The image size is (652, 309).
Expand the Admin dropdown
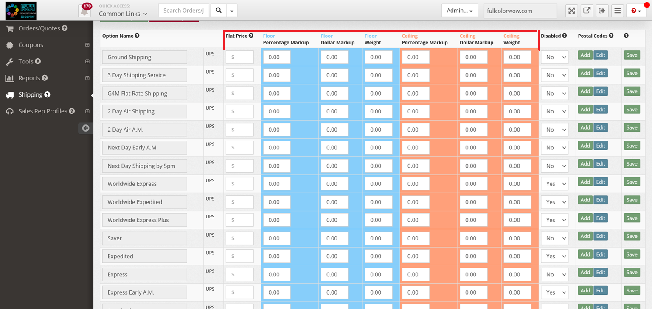point(459,11)
